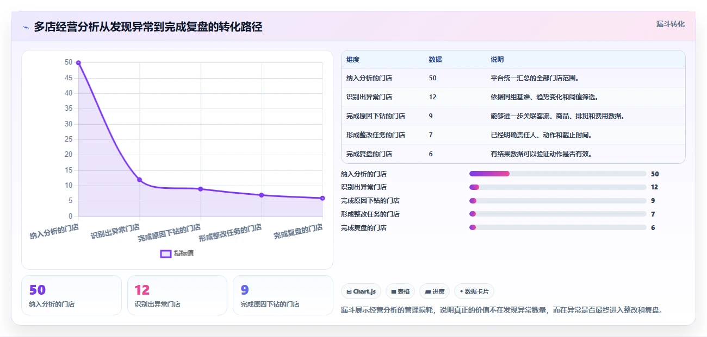This screenshot has width=707, height=337.
Task: Click the 完成复盘的门店 progress bar
Action: tap(557, 227)
